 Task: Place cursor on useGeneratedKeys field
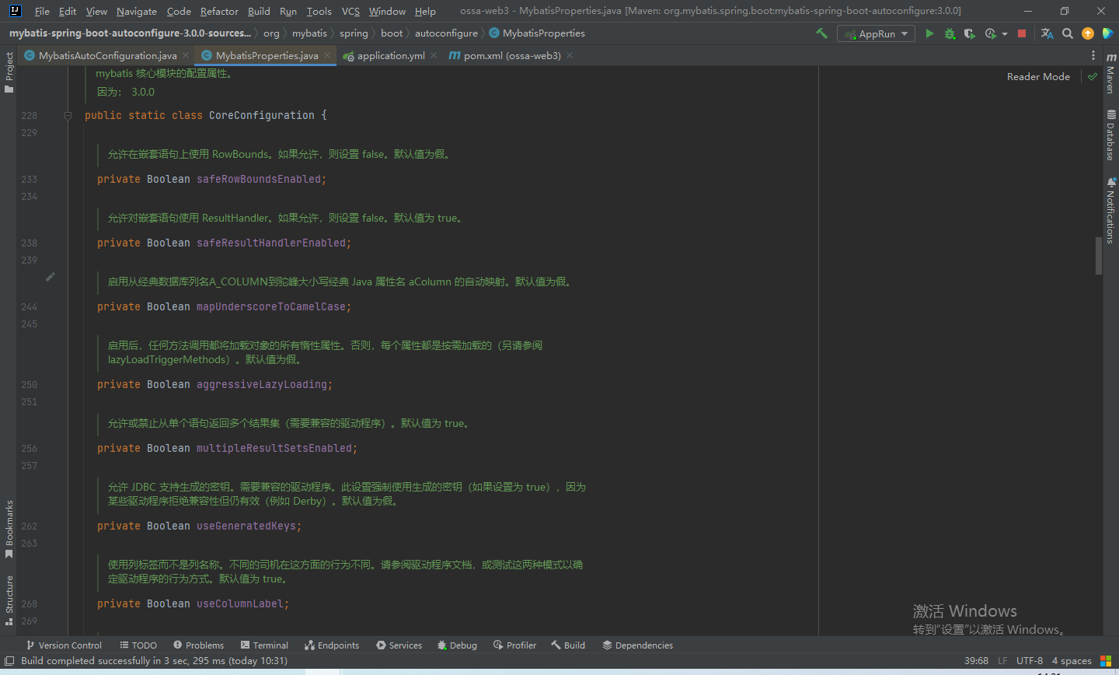246,526
